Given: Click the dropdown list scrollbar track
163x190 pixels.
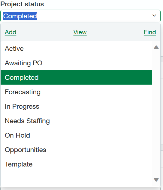Looking at the screenshot, I should click(x=156, y=114).
